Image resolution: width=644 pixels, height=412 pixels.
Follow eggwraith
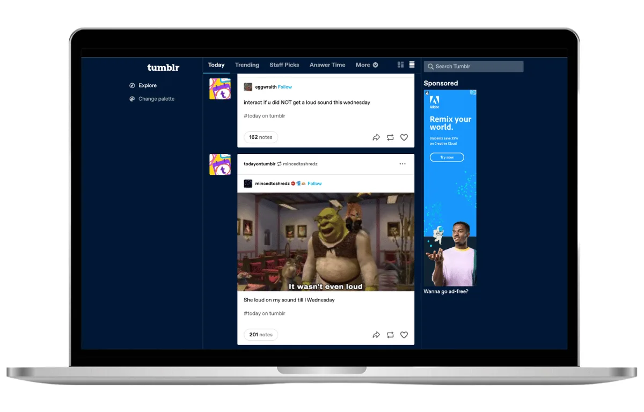[x=285, y=87]
